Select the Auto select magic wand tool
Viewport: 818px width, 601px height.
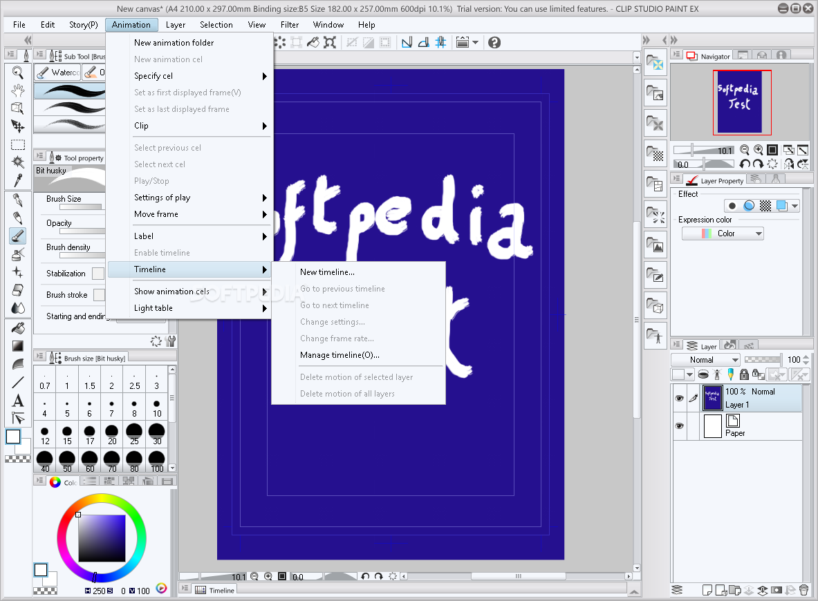coord(18,162)
